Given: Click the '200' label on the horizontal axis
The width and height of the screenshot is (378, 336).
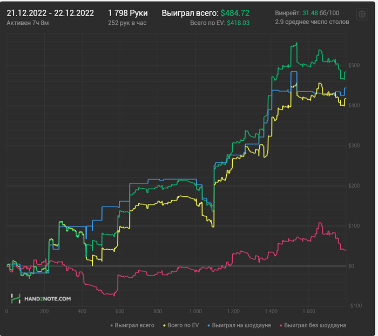Looking at the screenshot, I should [x=44, y=311].
